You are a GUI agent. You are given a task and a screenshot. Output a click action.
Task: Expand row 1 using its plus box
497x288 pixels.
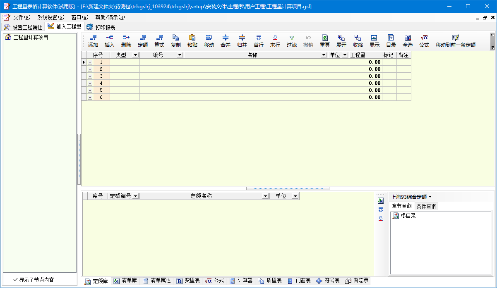tap(90, 62)
